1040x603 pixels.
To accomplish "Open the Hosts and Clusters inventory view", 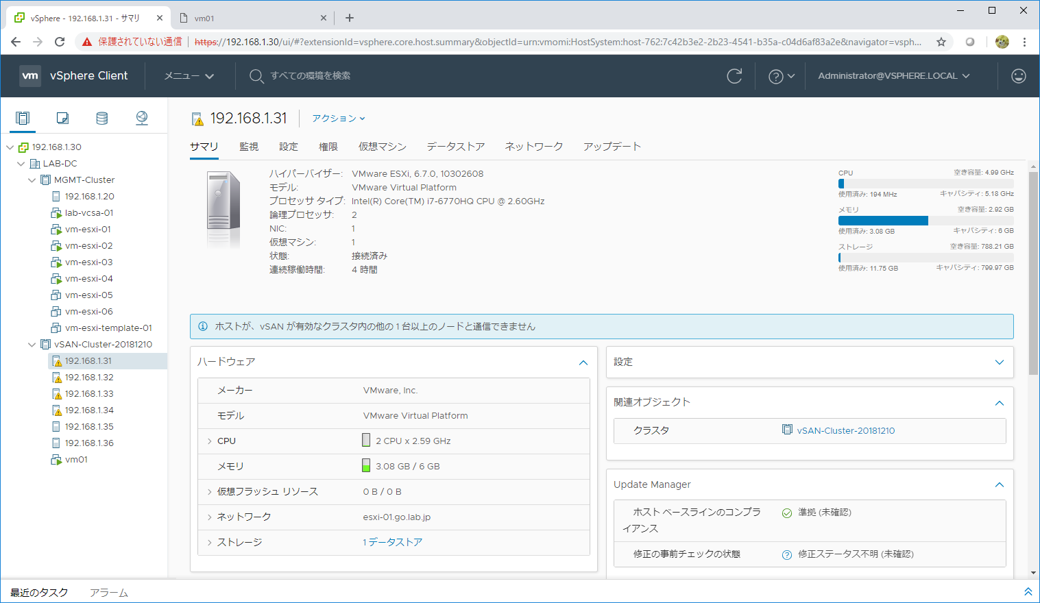I will (23, 118).
